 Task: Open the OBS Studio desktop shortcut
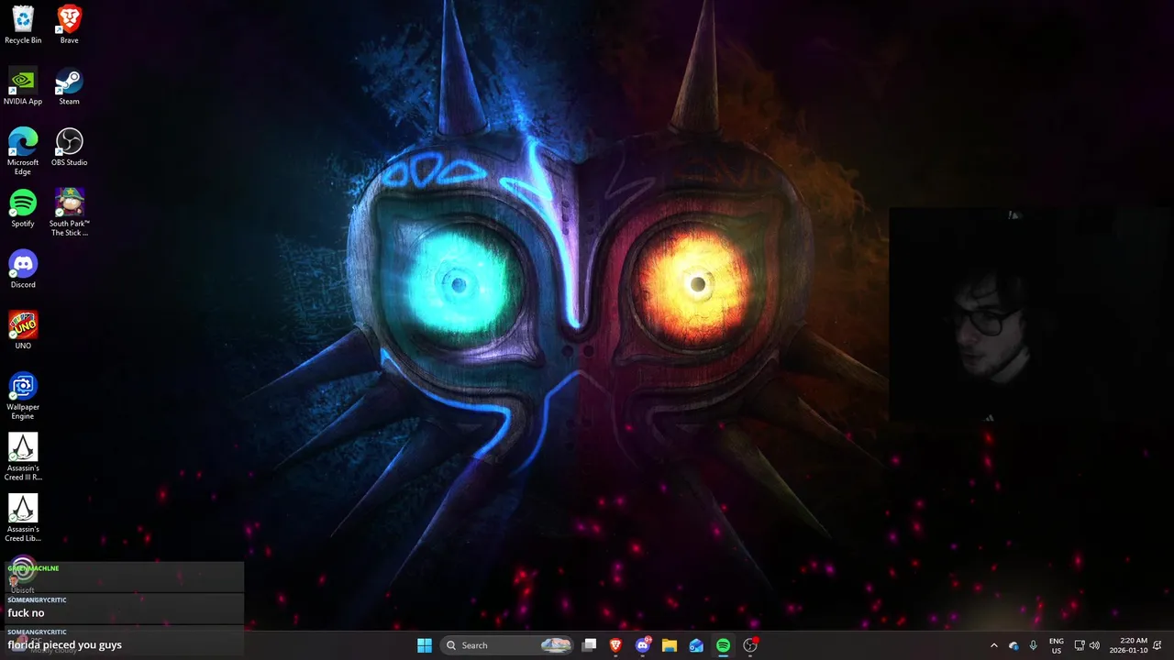tap(69, 148)
